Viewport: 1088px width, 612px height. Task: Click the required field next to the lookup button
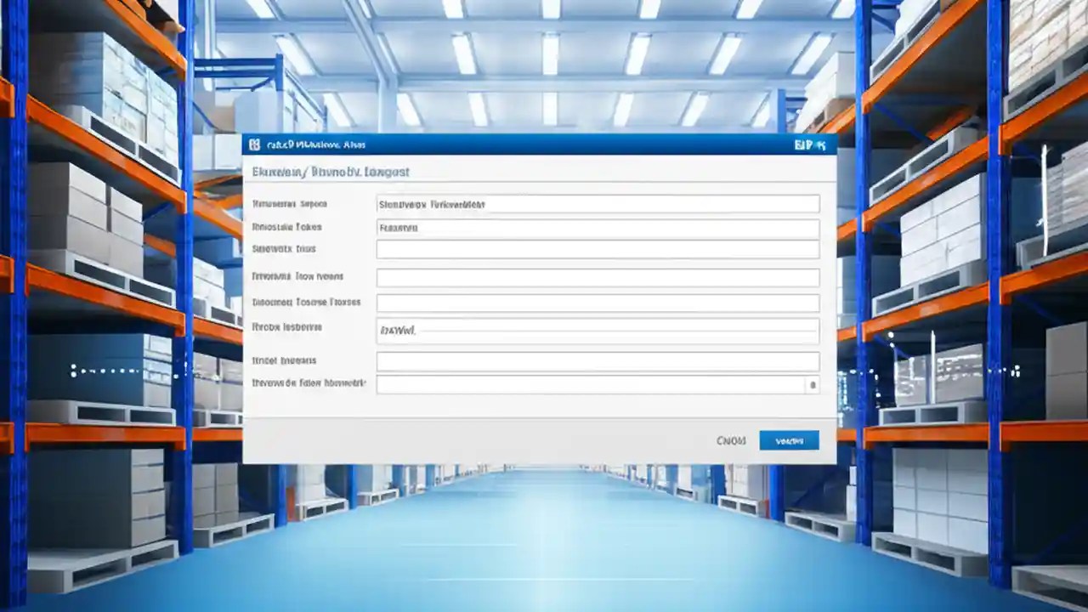(x=586, y=384)
